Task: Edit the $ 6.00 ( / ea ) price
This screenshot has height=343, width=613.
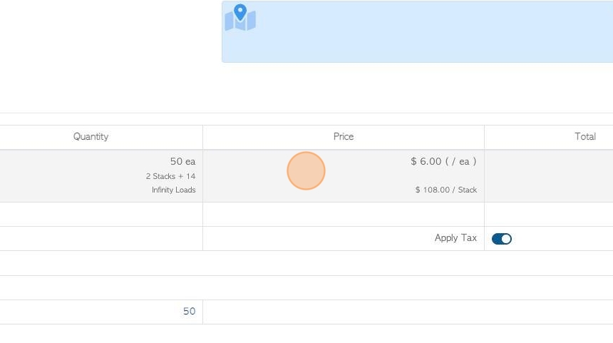Action: (443, 162)
